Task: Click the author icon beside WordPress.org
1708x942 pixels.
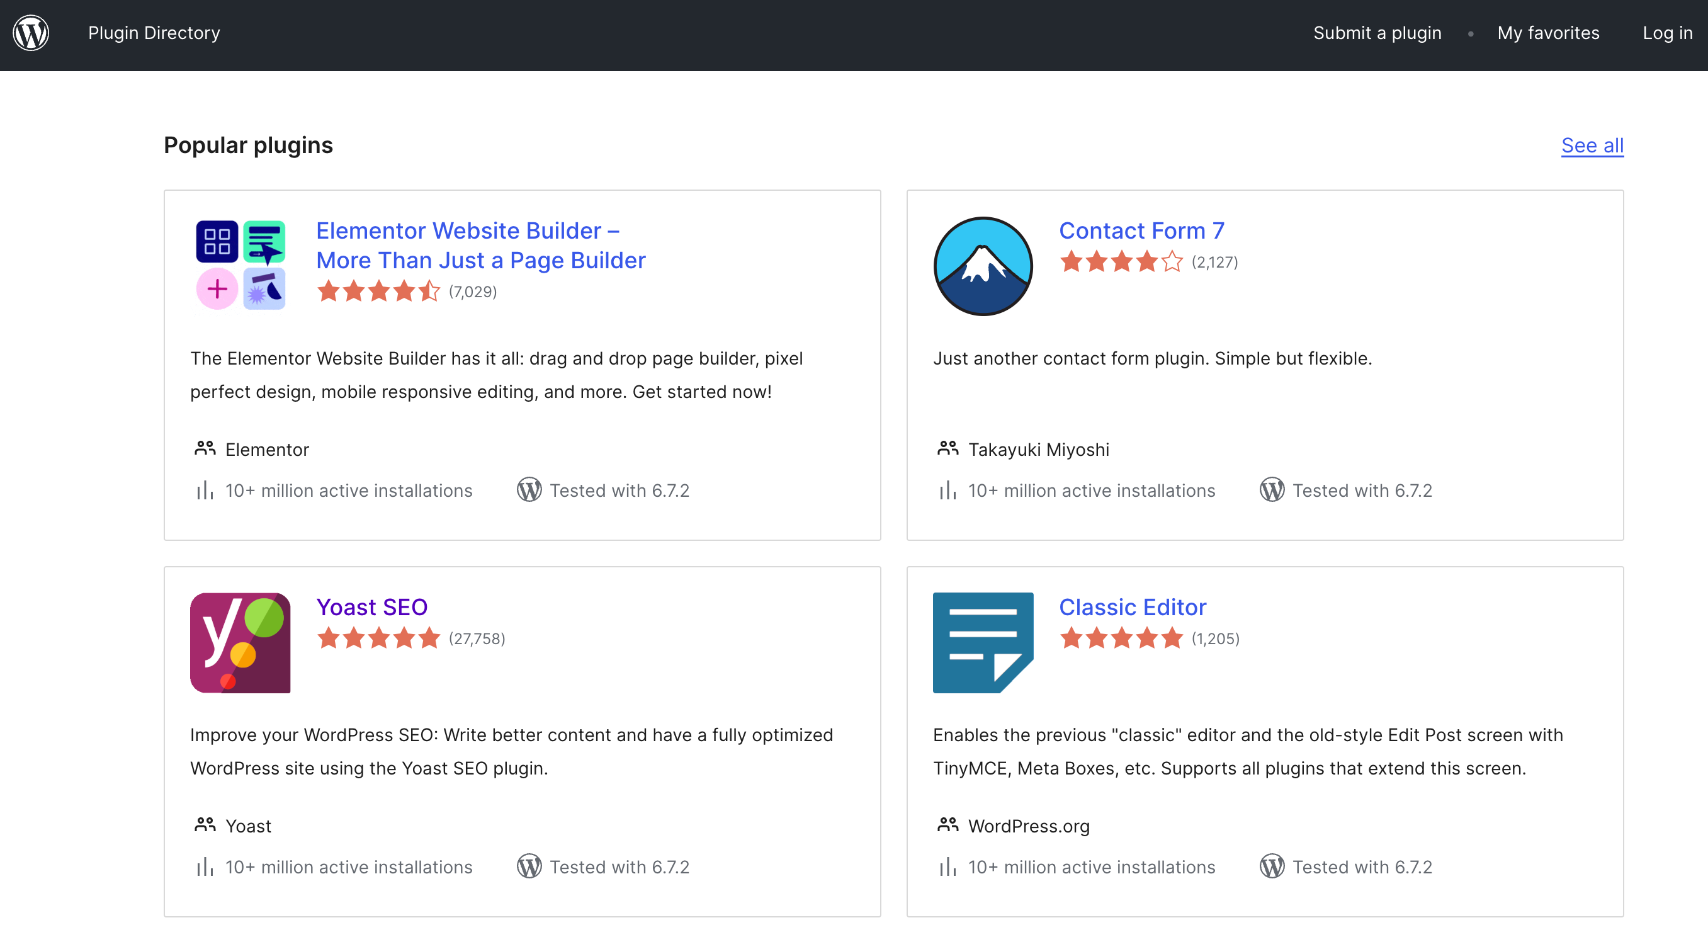Action: pyautogui.click(x=947, y=826)
